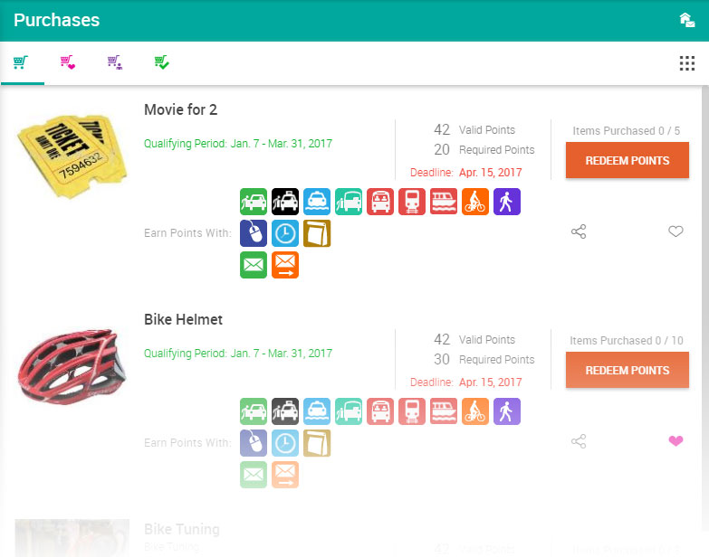Select the bike icon under Movie for 2
Screen dimensions: 709x557
pyautogui.click(x=474, y=202)
